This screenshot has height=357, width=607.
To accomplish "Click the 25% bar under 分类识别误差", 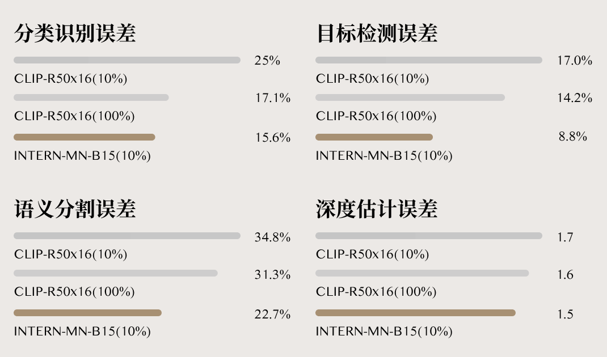I will pyautogui.click(x=127, y=60).
